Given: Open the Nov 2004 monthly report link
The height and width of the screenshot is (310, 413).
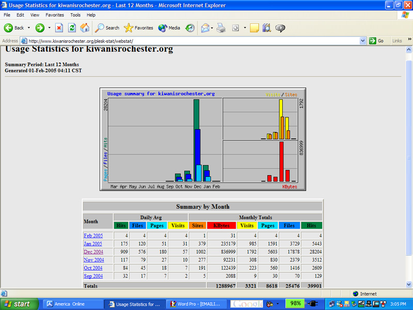Looking at the screenshot, I should click(94, 260).
